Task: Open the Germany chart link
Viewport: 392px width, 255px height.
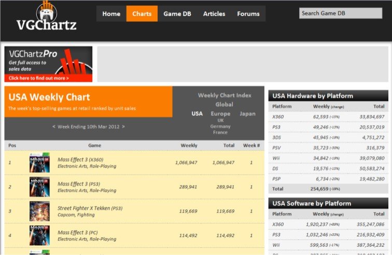Action: coord(220,126)
